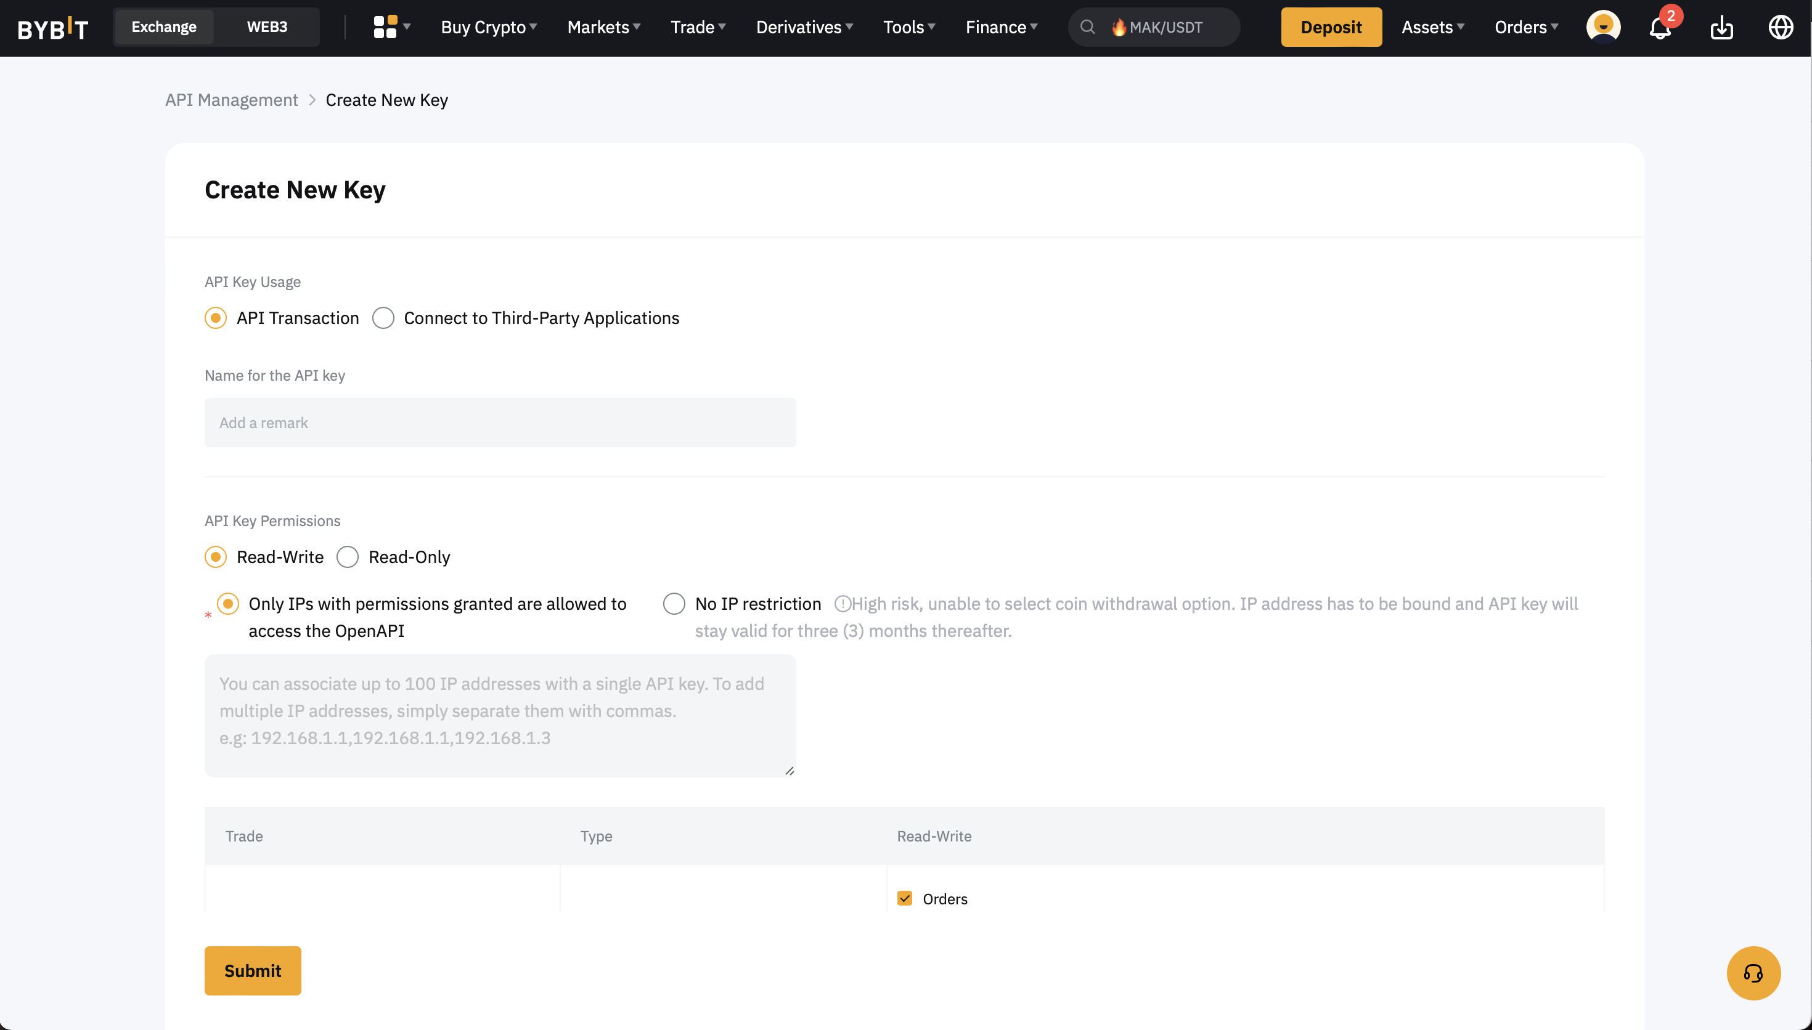Expand the Buy Crypto dropdown
The image size is (1812, 1030).
point(488,28)
